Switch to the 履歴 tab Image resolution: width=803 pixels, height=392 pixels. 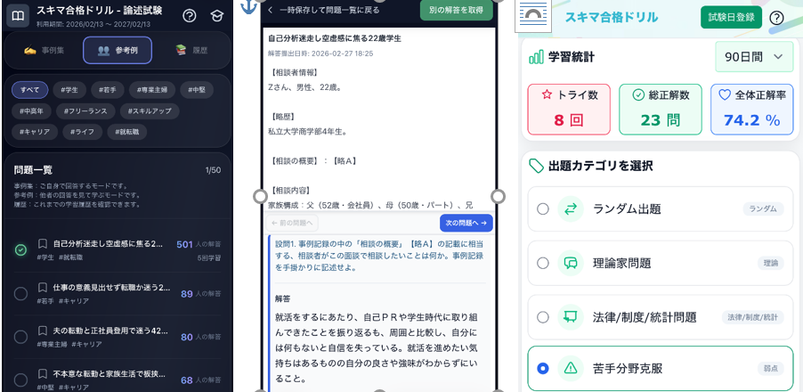click(191, 51)
